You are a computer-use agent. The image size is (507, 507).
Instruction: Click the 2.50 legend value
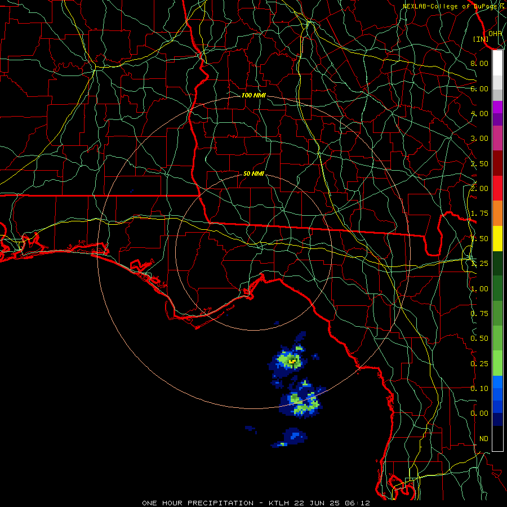coord(479,163)
